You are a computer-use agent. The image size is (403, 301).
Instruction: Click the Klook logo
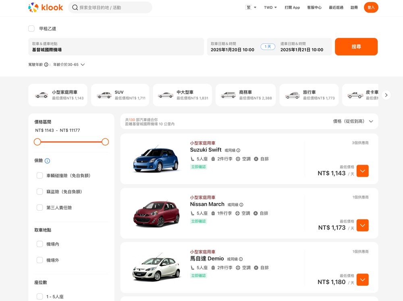point(46,7)
